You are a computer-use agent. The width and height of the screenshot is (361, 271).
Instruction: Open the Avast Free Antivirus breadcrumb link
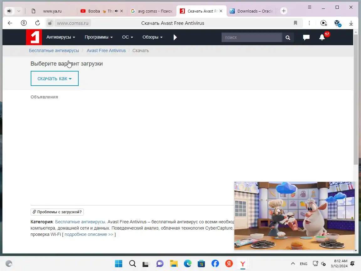point(106,50)
